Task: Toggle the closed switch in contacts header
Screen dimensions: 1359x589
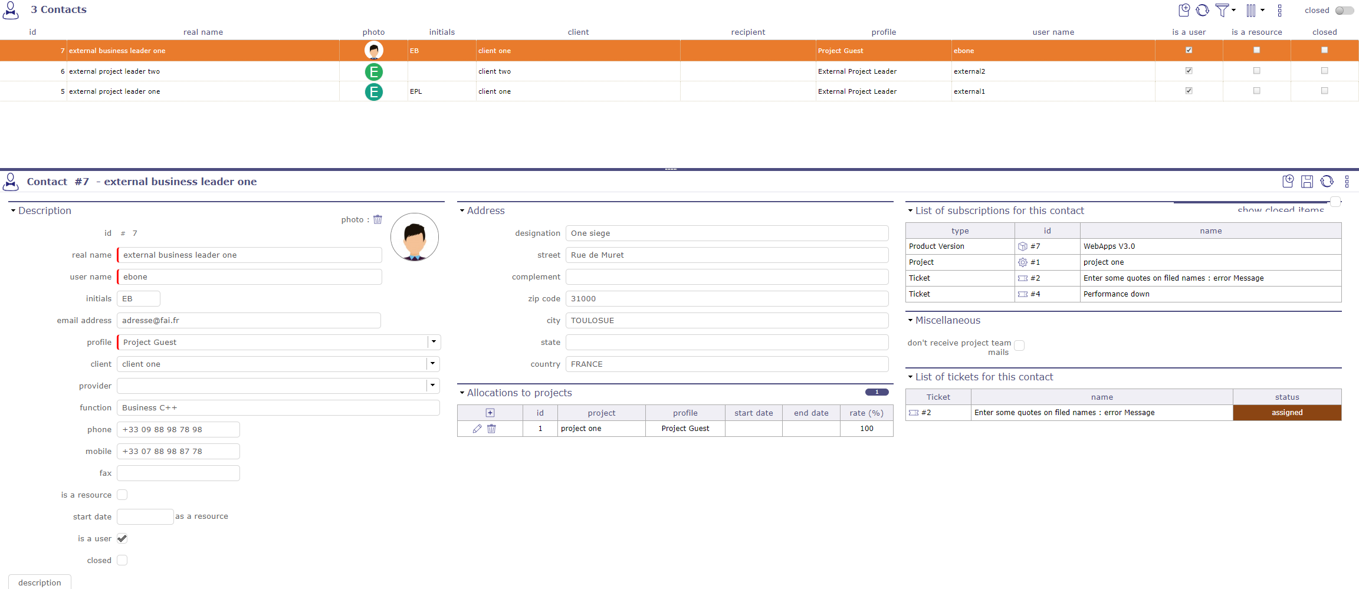Action: [x=1342, y=10]
